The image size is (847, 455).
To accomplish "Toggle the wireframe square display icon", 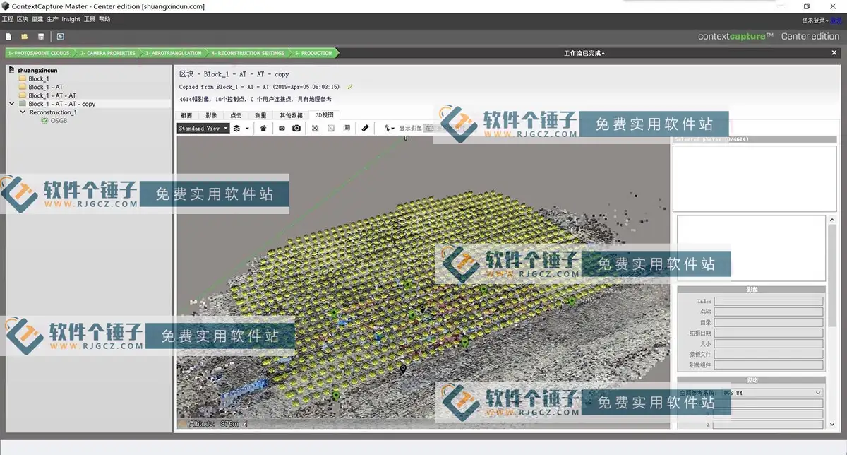I will coord(330,128).
